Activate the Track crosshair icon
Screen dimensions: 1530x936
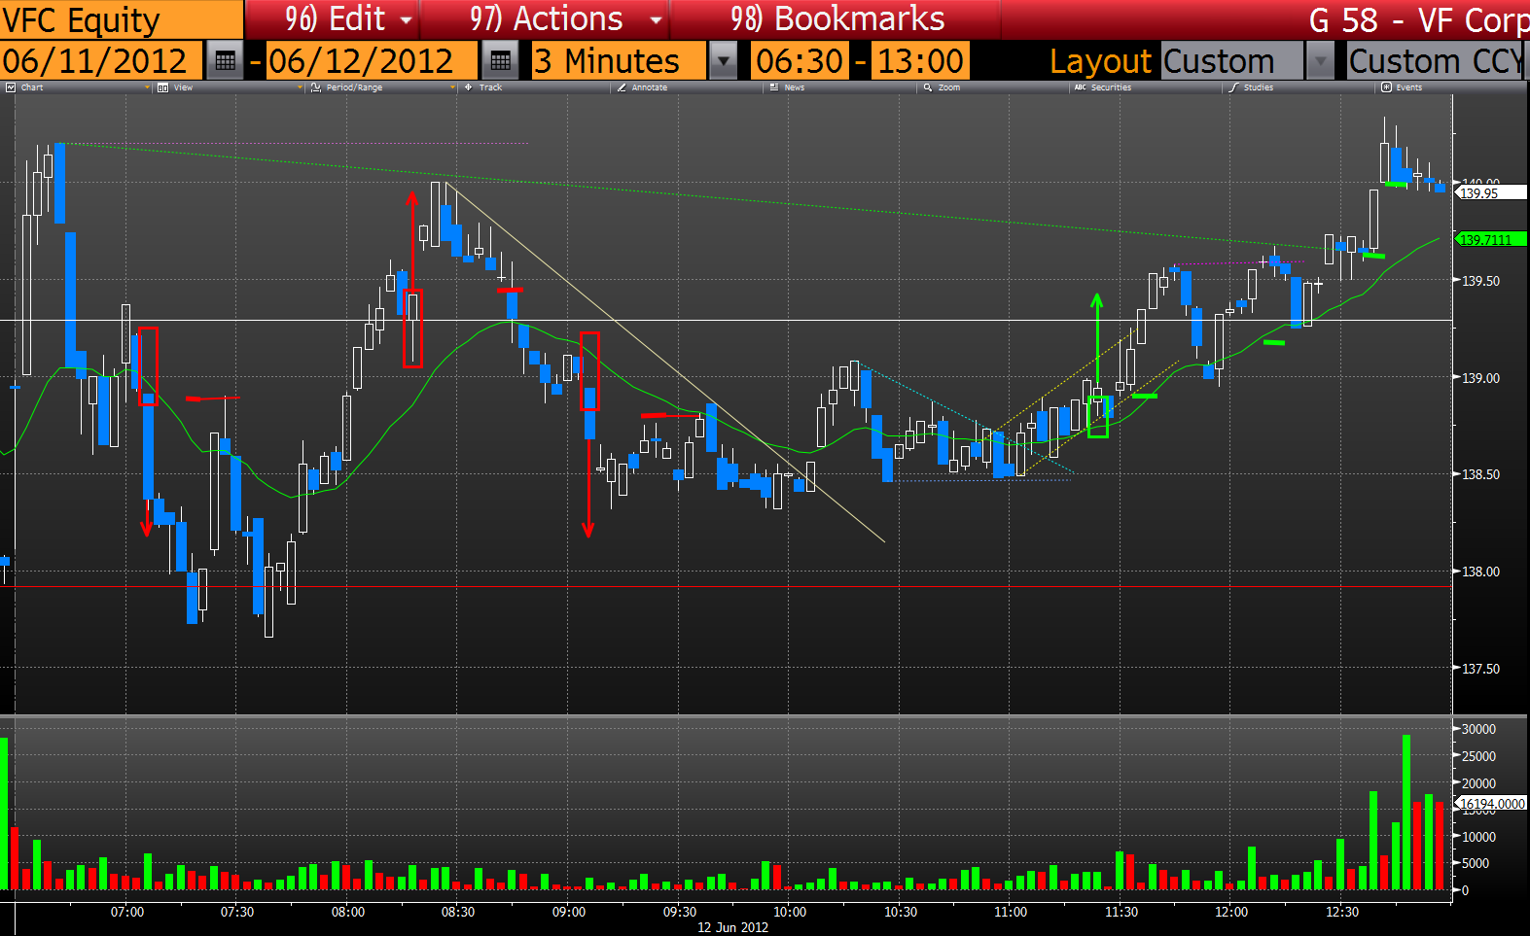468,87
